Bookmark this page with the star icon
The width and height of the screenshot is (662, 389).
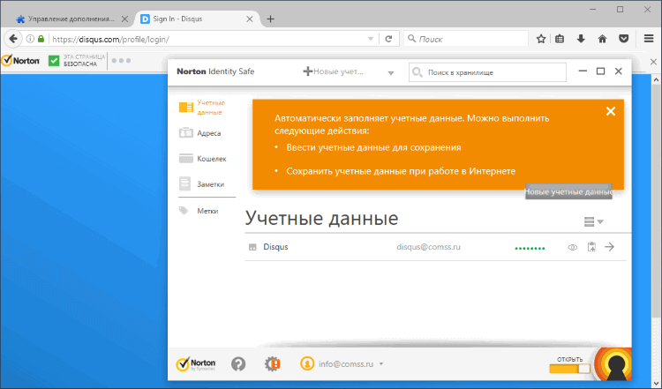click(x=541, y=39)
